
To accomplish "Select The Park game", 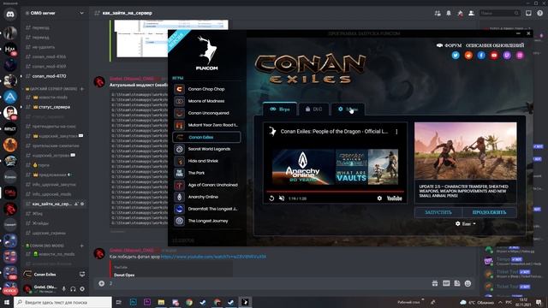I will pyautogui.click(x=206, y=173).
